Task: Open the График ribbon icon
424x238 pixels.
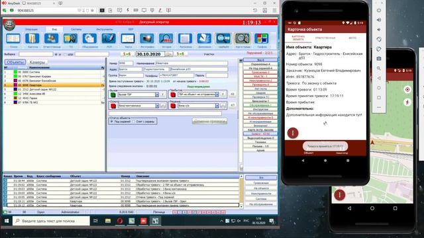Action: pos(262,38)
